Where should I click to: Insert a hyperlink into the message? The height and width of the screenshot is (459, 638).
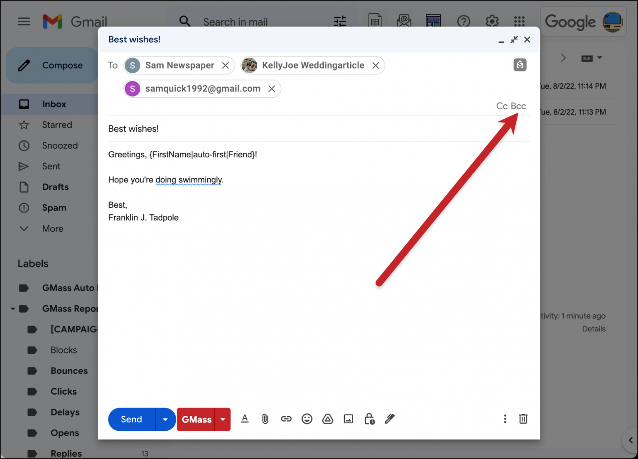[286, 419]
